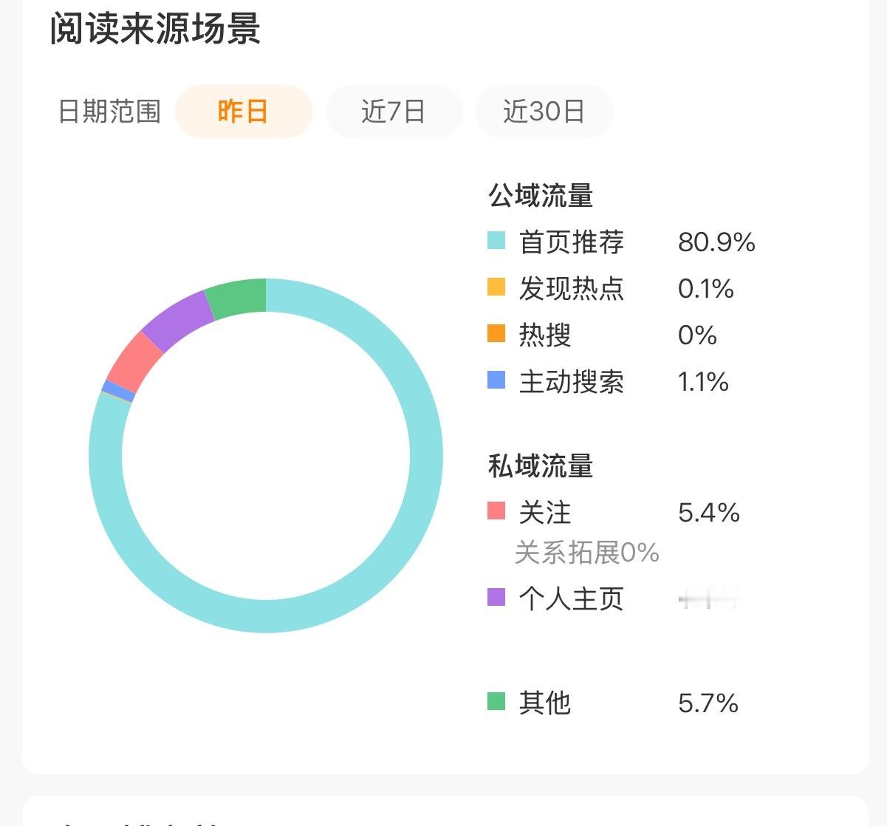887x826 pixels.
Task: Switch to the 近7日 date range
Action: [394, 112]
